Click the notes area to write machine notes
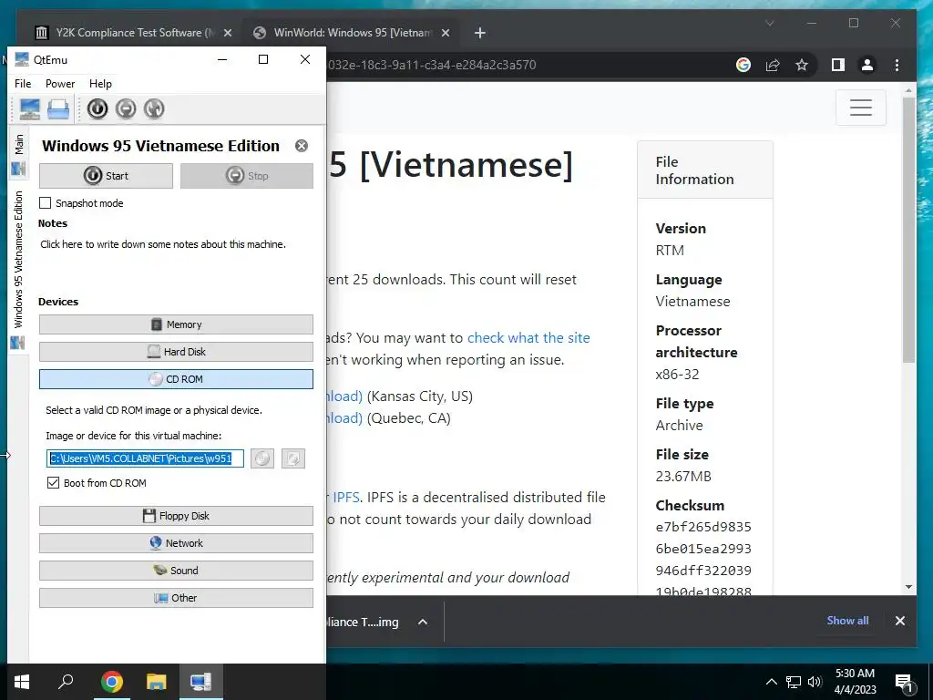 (x=163, y=244)
